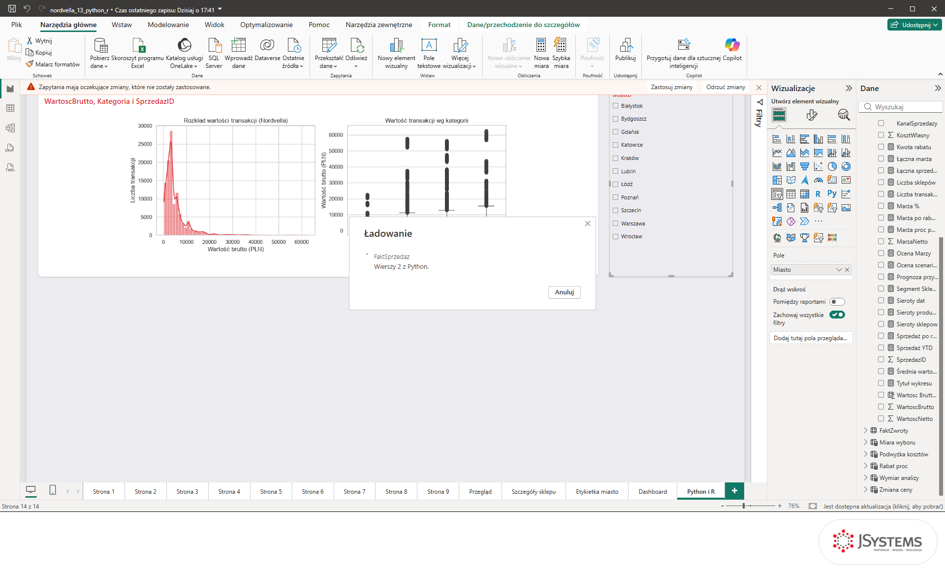
Task: Click the zoom slider handle
Action: [x=744, y=506]
